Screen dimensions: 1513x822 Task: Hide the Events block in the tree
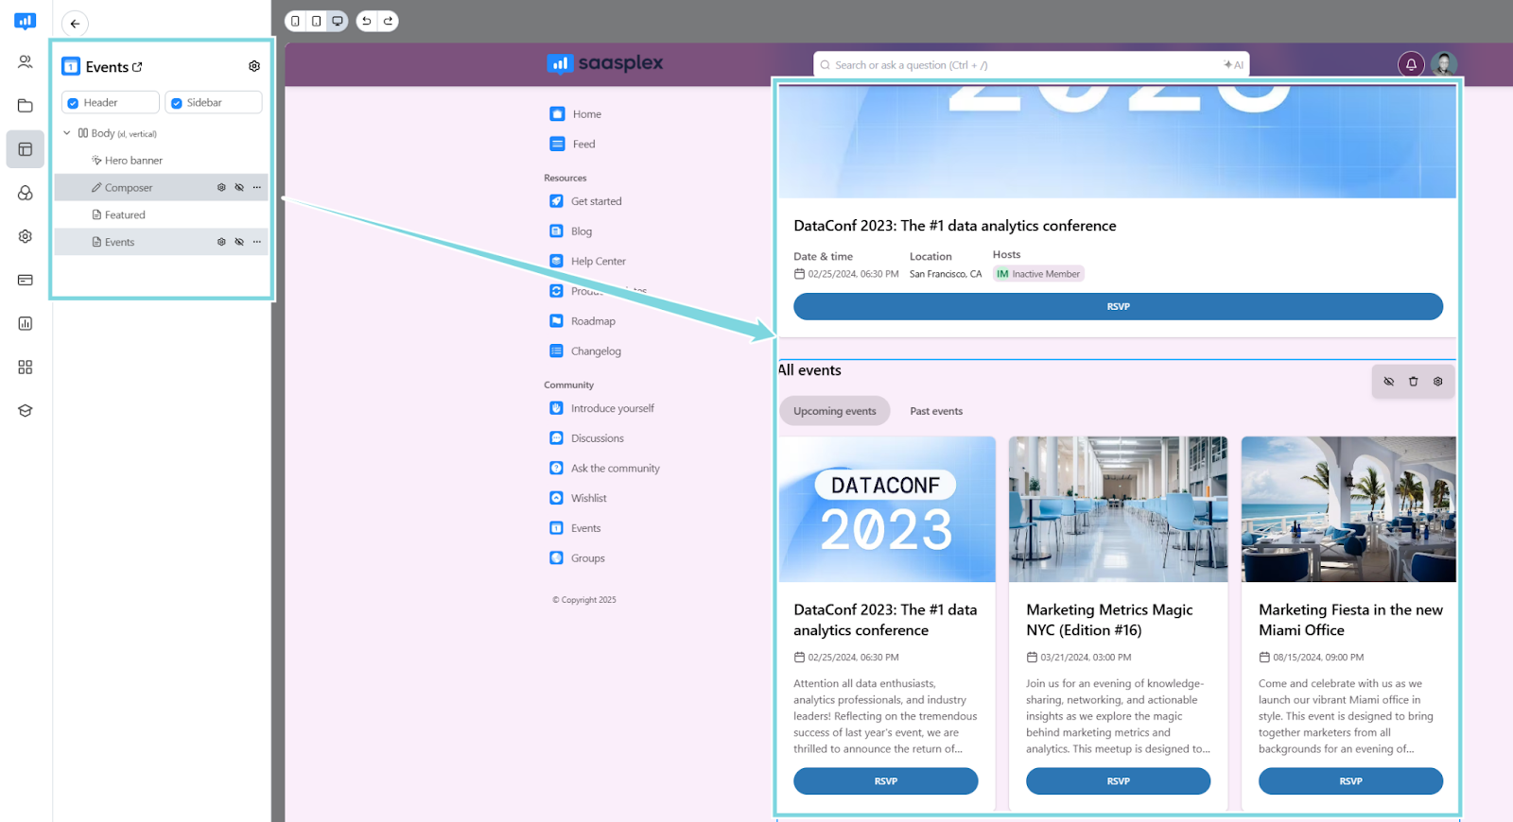pyautogui.click(x=239, y=242)
